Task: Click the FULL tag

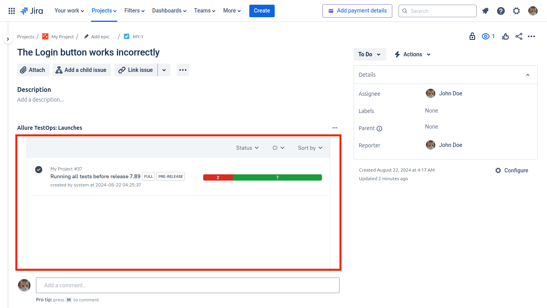Action: point(148,176)
